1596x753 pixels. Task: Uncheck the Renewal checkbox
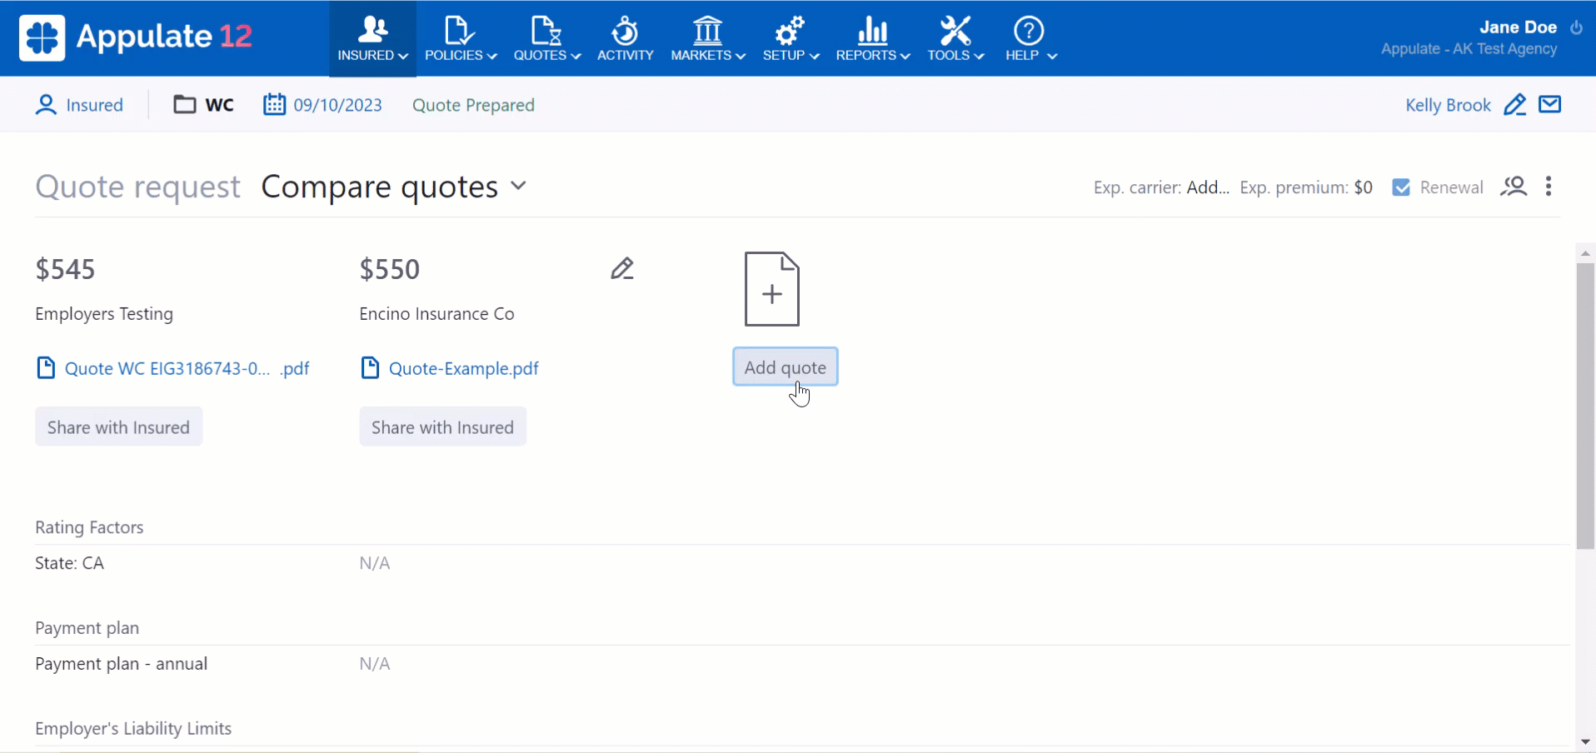coord(1402,187)
